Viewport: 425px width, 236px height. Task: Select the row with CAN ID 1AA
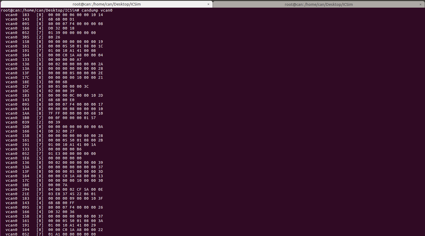click(x=54, y=113)
